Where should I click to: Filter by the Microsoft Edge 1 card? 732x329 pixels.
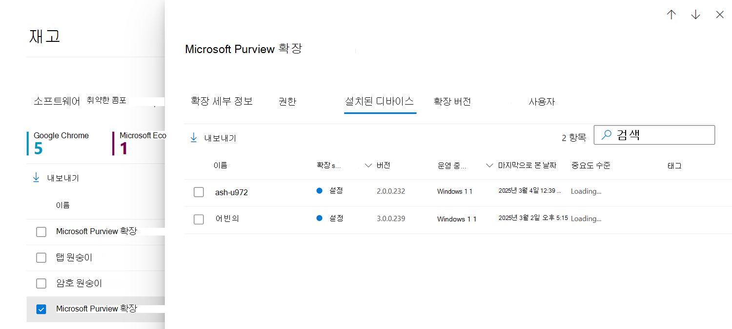point(140,144)
